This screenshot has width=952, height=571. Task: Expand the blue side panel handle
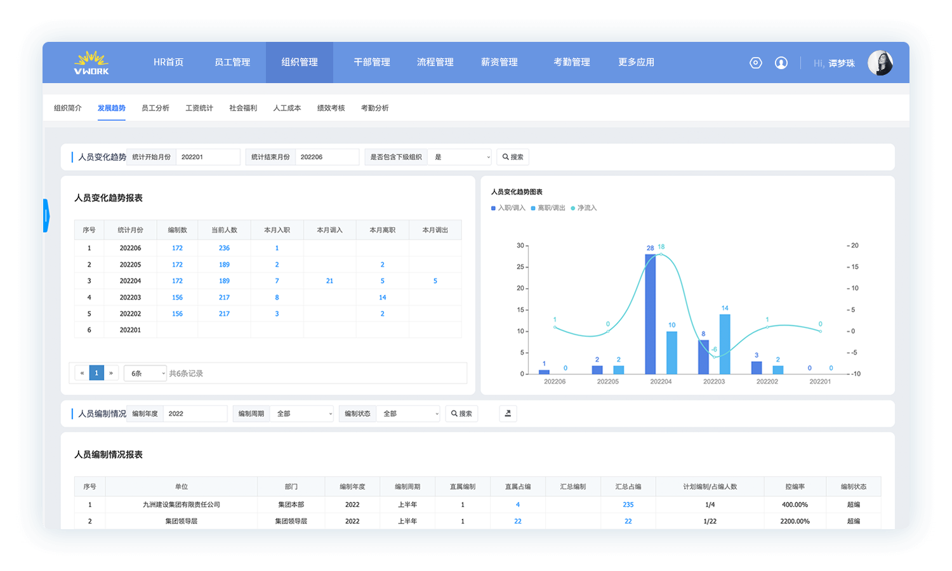point(46,216)
